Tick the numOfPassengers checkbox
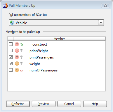Image resolution: width=113 pixels, height=112 pixels. point(11,70)
